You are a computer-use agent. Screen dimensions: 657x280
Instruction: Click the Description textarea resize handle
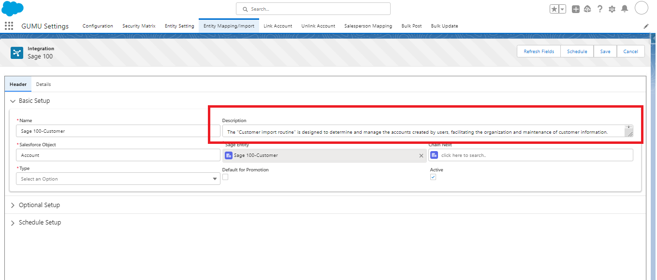629,134
